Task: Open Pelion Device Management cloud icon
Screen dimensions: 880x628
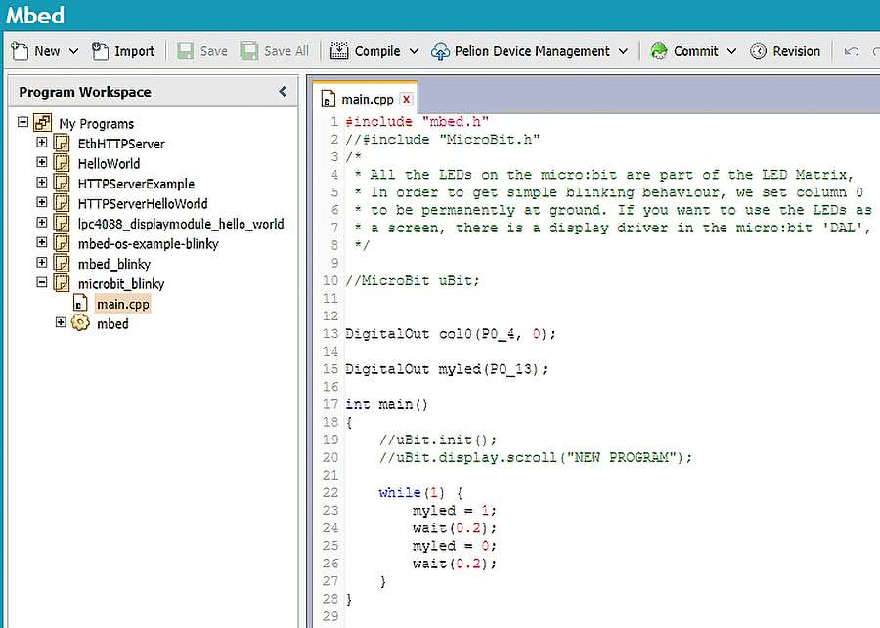Action: tap(440, 51)
